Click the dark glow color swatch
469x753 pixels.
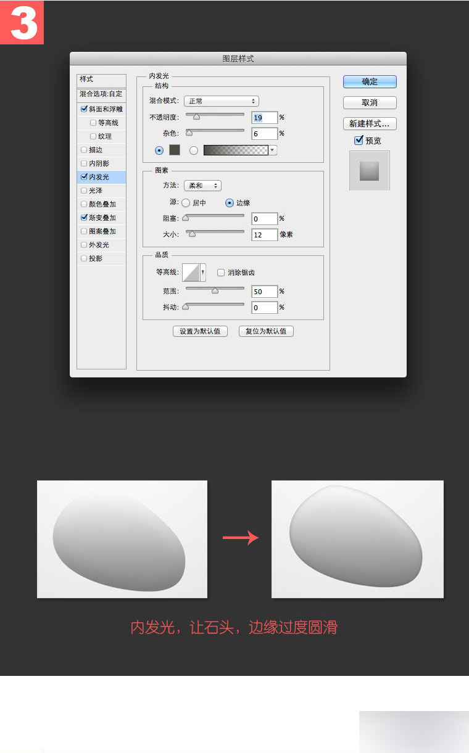coord(175,150)
